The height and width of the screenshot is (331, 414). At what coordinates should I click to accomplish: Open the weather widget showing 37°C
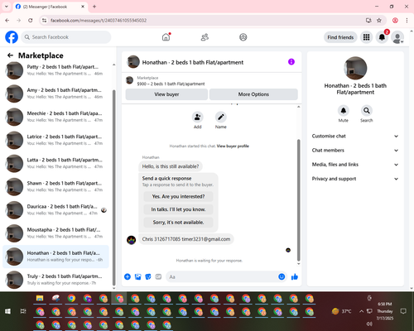click(x=342, y=311)
